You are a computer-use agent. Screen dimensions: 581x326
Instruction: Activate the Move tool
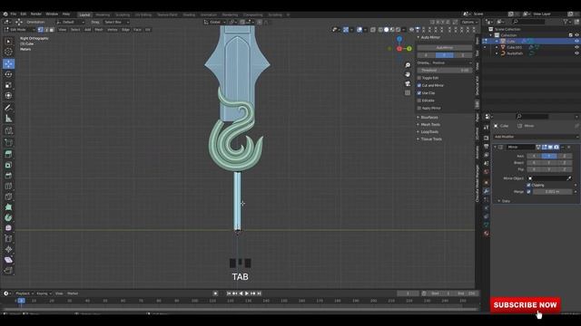pyautogui.click(x=8, y=63)
